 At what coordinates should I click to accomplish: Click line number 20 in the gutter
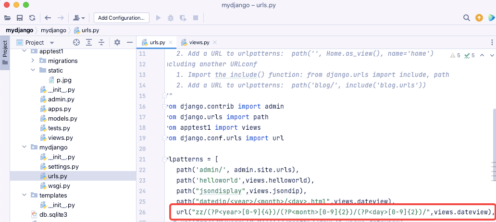coord(142,148)
